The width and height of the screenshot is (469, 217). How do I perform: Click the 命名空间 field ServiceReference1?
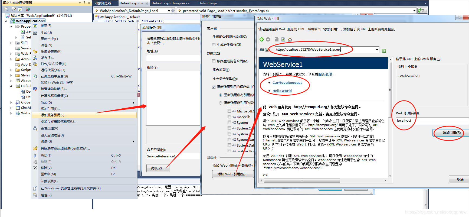click(x=173, y=156)
